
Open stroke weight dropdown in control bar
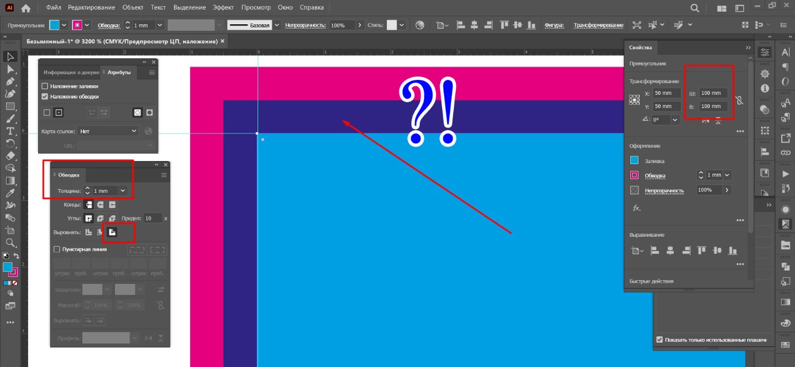[159, 25]
